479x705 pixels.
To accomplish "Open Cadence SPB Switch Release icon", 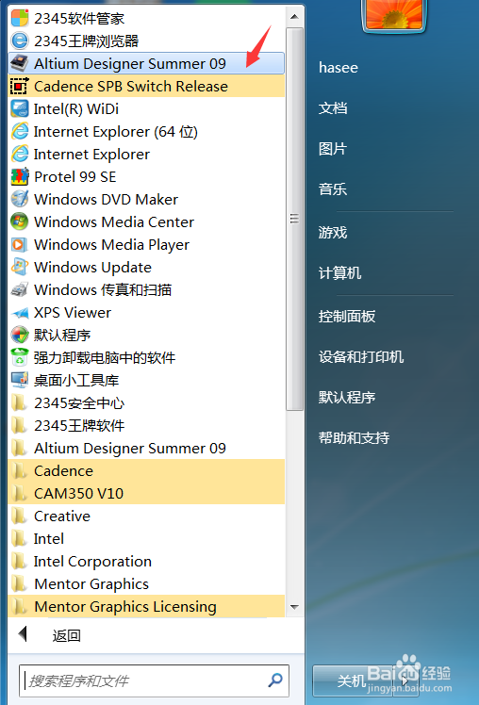I will click(x=20, y=86).
